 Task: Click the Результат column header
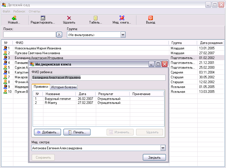tap(112, 94)
